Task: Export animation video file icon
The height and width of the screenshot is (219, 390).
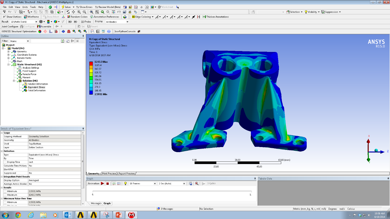Action: pyautogui.click(x=190, y=183)
